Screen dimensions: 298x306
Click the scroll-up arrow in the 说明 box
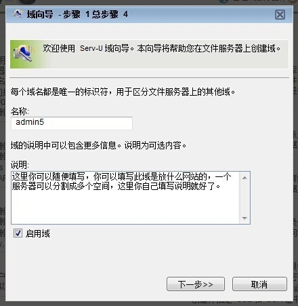point(244,178)
